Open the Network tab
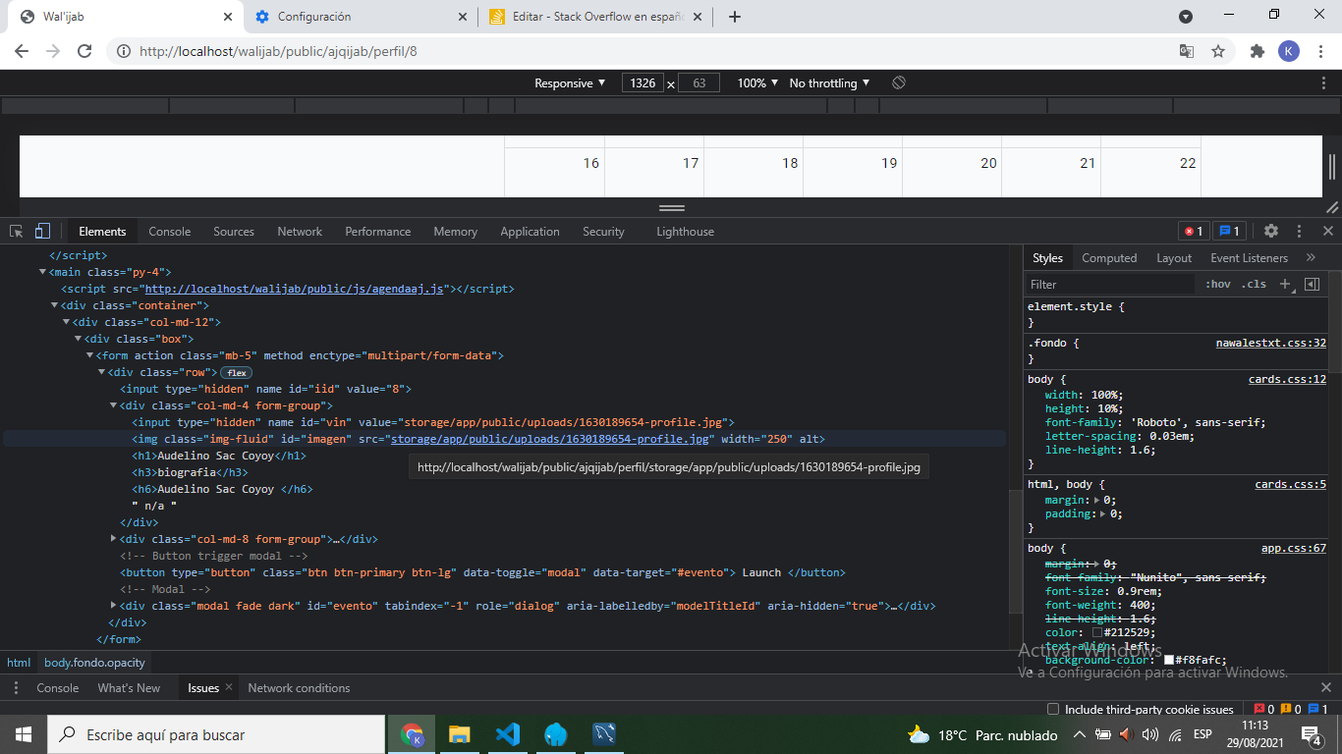The width and height of the screenshot is (1342, 754). point(300,232)
